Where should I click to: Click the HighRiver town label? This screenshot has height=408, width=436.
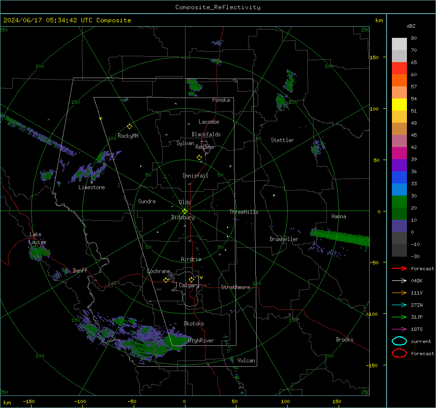(x=201, y=341)
